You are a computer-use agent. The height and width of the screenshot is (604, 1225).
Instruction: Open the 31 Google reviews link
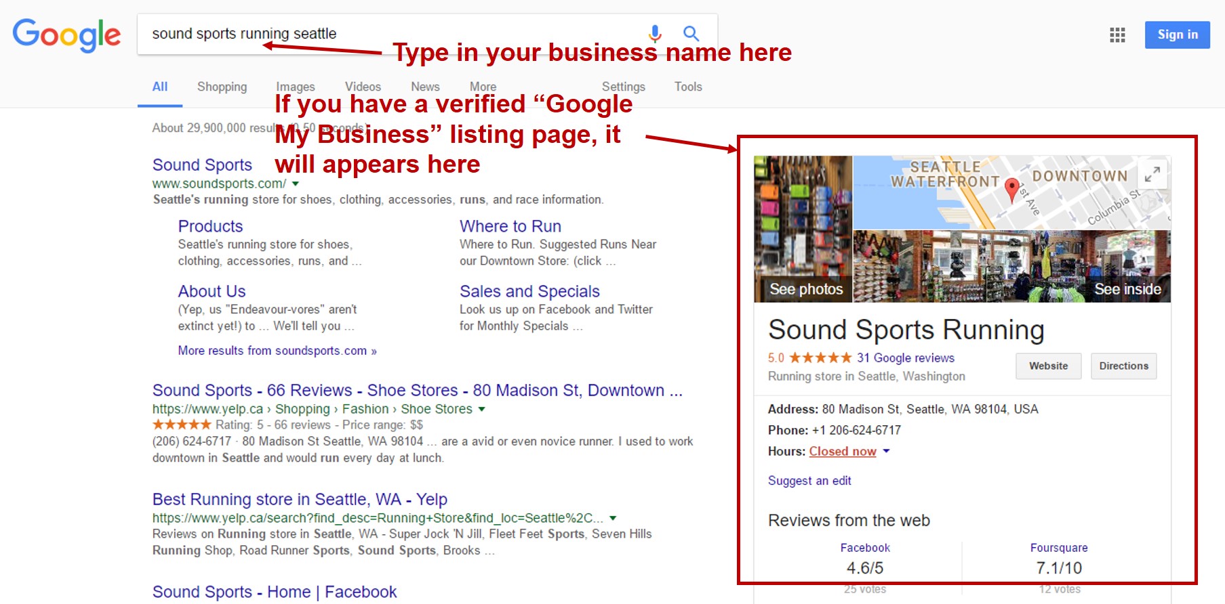(905, 358)
